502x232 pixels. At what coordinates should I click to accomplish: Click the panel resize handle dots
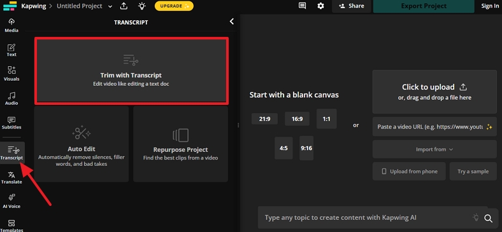click(238, 125)
